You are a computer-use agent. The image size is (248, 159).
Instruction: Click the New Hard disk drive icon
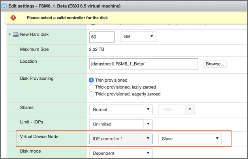click(x=16, y=35)
